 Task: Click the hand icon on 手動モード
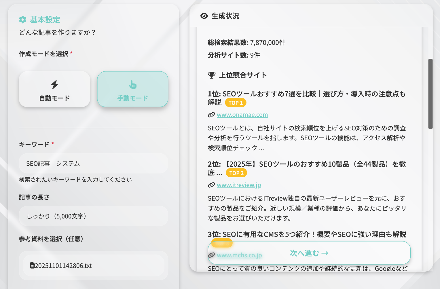coord(133,84)
